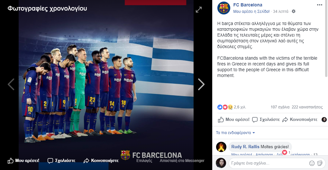Toggle Μου αρέσει! like in right panel

tap(234, 120)
